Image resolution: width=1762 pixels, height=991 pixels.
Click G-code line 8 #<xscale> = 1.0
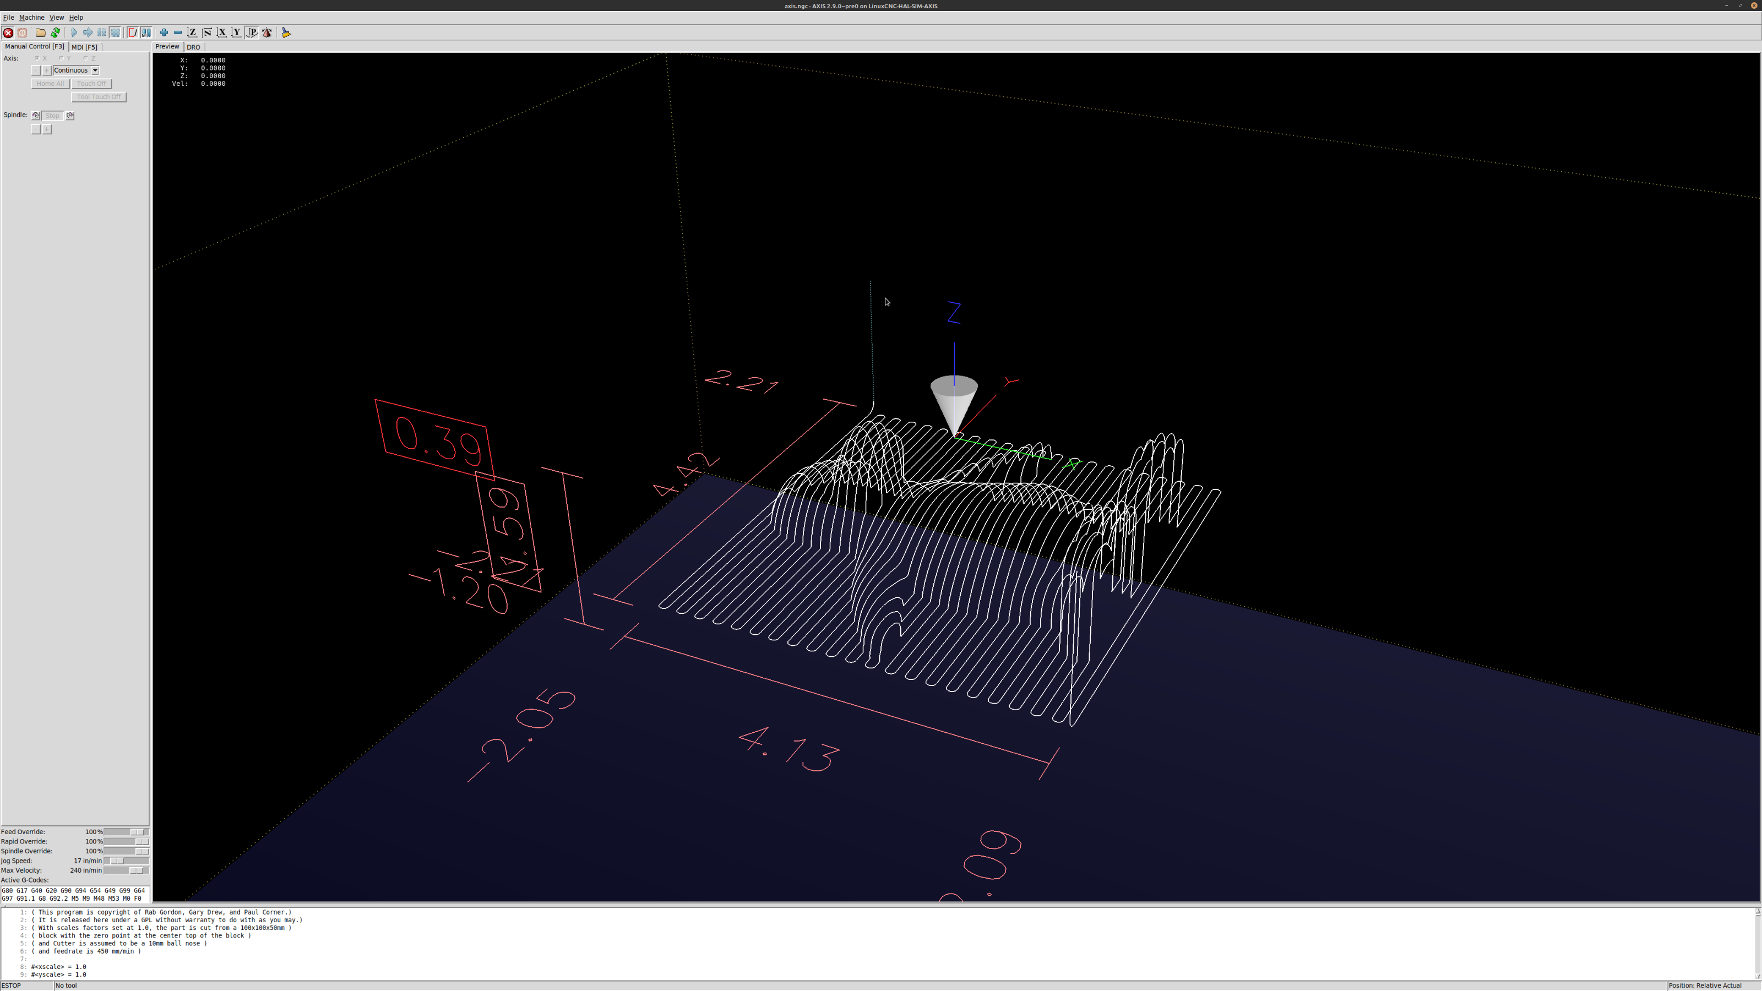pos(59,966)
